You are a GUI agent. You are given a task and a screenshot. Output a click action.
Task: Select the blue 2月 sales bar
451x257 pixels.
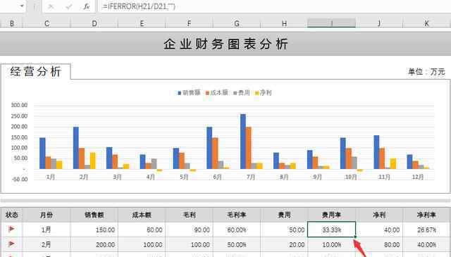click(76, 148)
